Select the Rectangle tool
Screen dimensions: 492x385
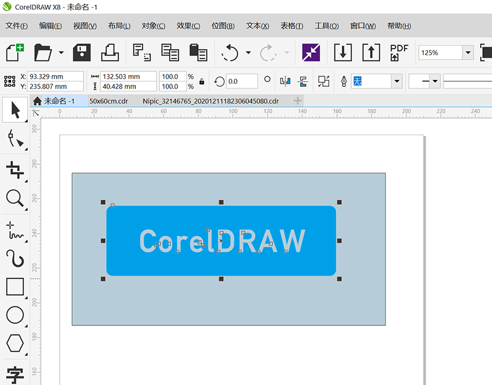tap(15, 287)
